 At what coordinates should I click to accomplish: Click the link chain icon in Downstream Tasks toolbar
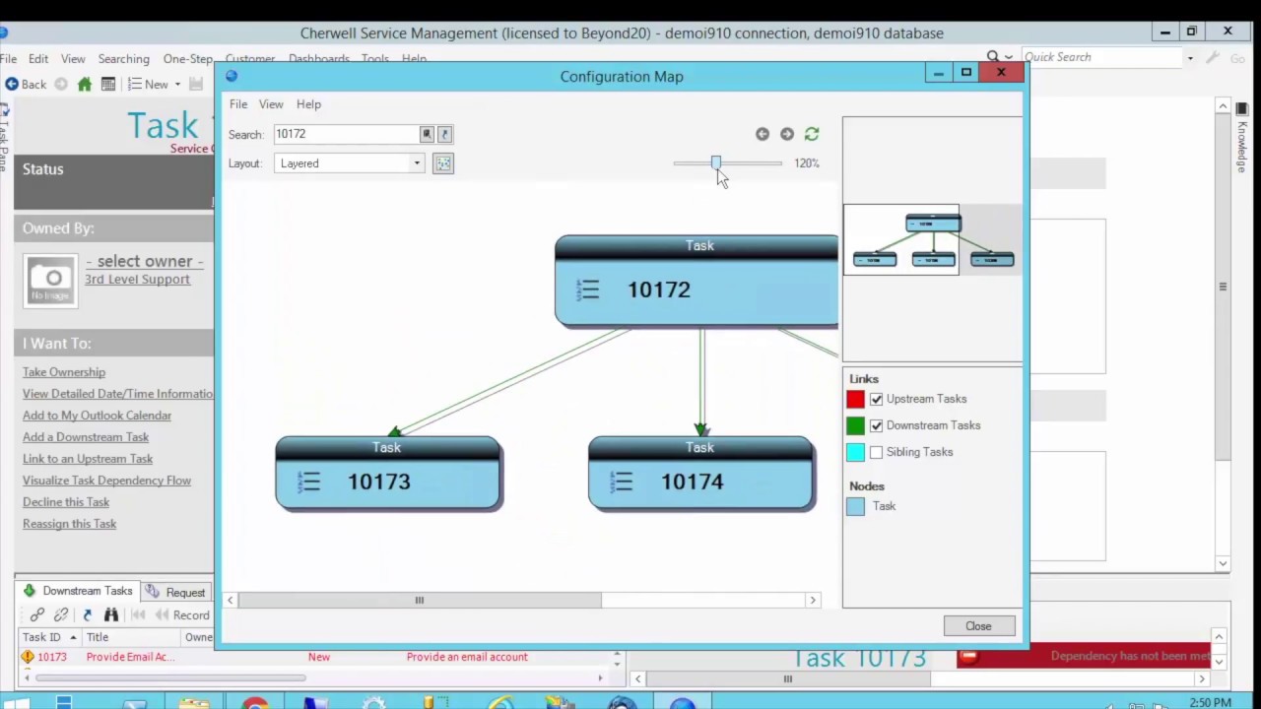point(37,615)
